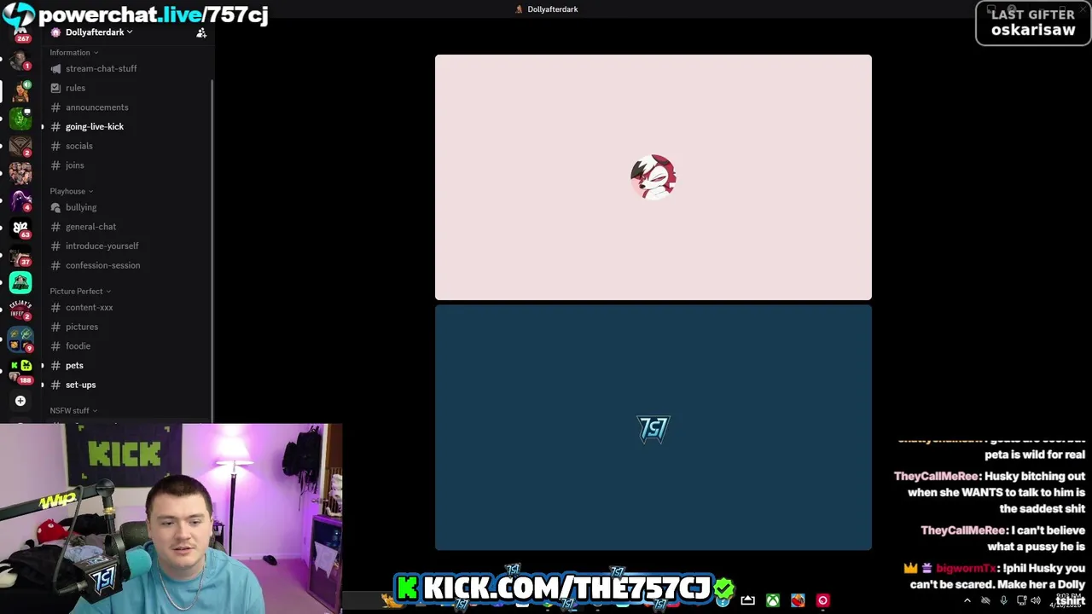The width and height of the screenshot is (1092, 614).
Task: Click the Add a Server plus button
Action: pyautogui.click(x=20, y=401)
